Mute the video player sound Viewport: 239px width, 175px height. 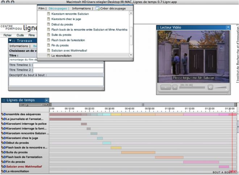(x=210, y=87)
